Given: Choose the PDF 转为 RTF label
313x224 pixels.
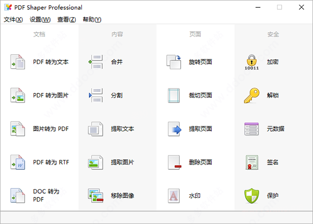Looking at the screenshot, I should (51, 162).
